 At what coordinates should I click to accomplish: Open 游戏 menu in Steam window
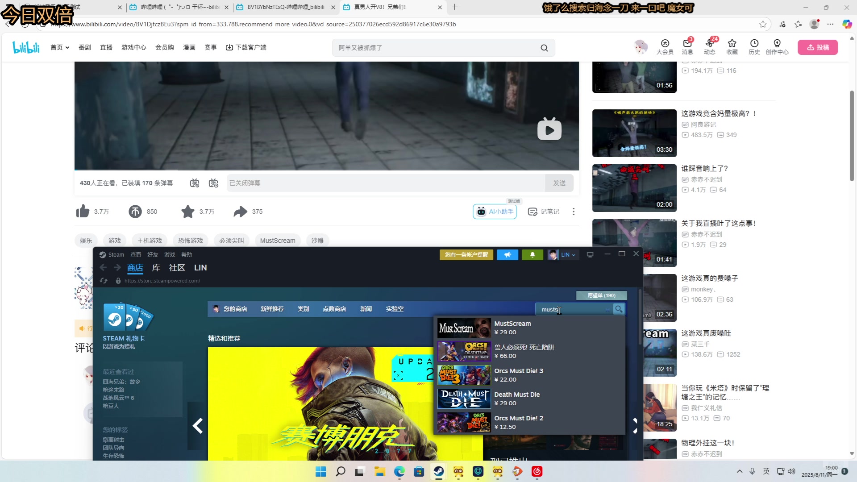170,255
